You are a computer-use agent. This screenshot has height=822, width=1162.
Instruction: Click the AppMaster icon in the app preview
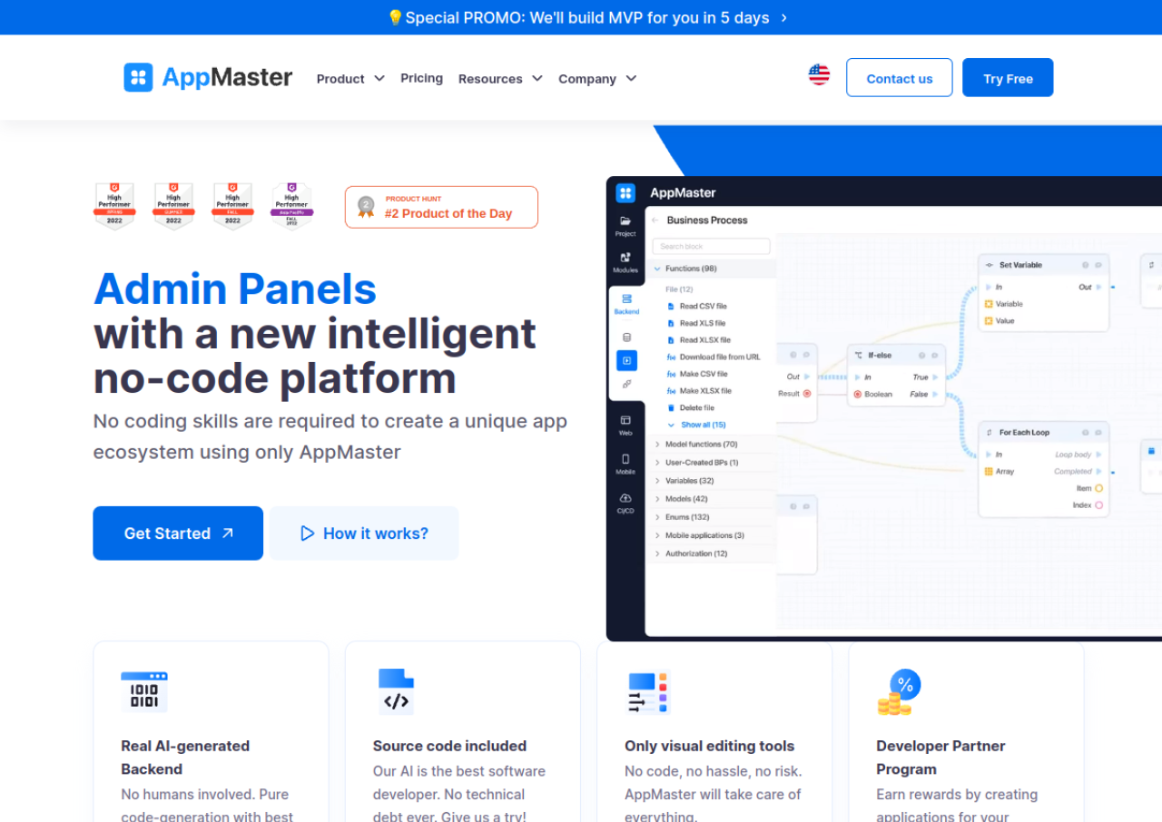pyautogui.click(x=625, y=192)
